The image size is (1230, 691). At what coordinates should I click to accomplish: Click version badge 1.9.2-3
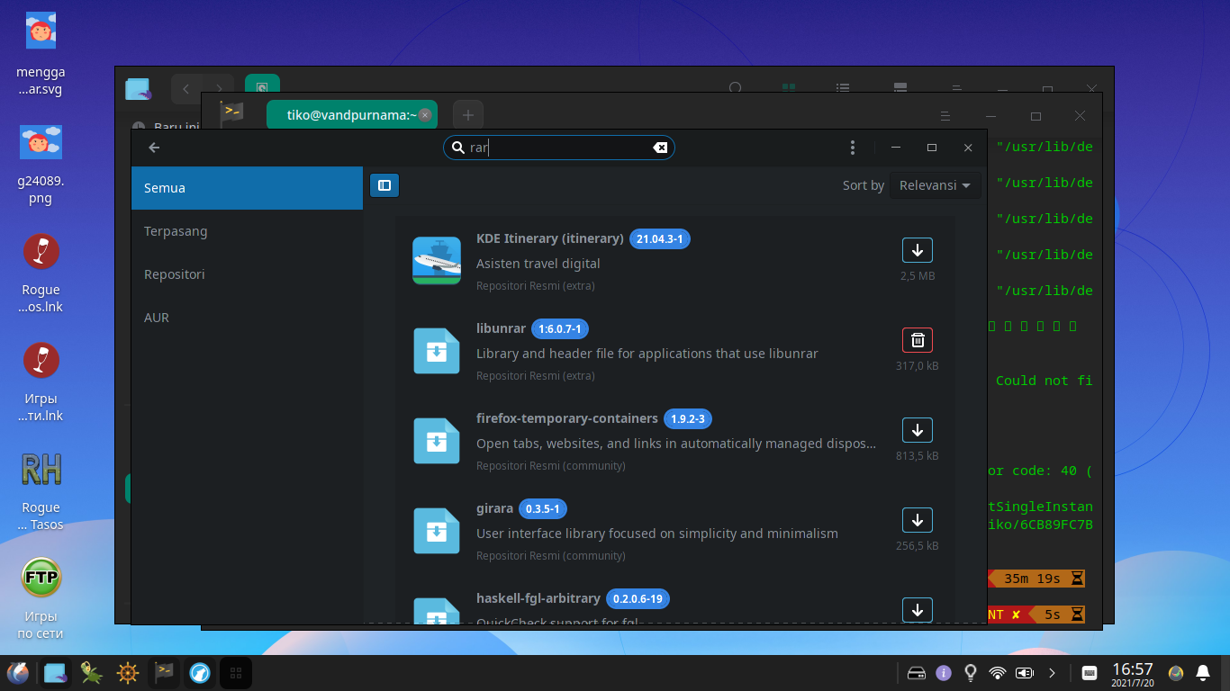point(689,419)
